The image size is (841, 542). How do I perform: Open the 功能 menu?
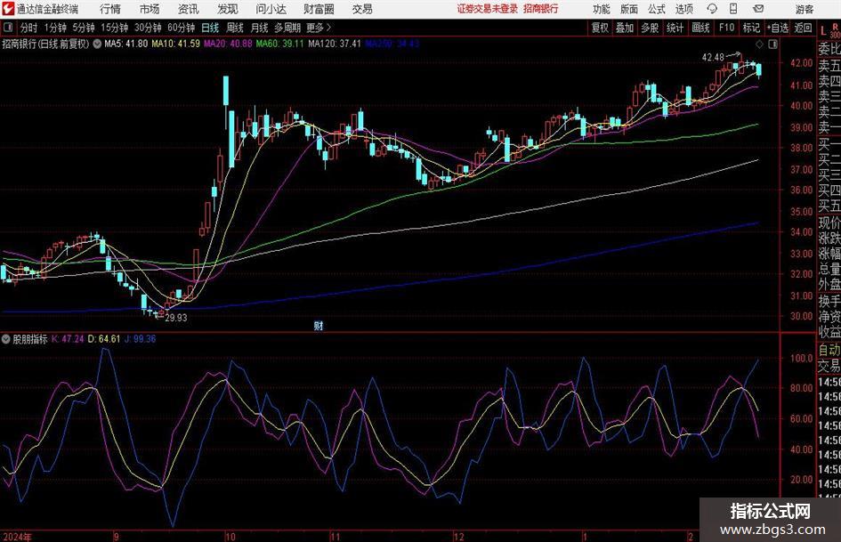tap(602, 9)
